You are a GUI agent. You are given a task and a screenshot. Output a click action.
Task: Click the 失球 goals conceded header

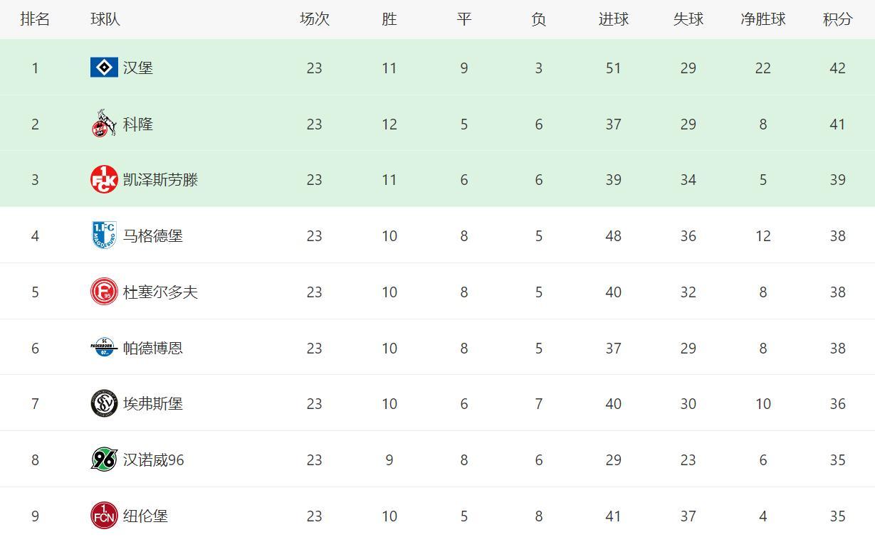(x=688, y=19)
